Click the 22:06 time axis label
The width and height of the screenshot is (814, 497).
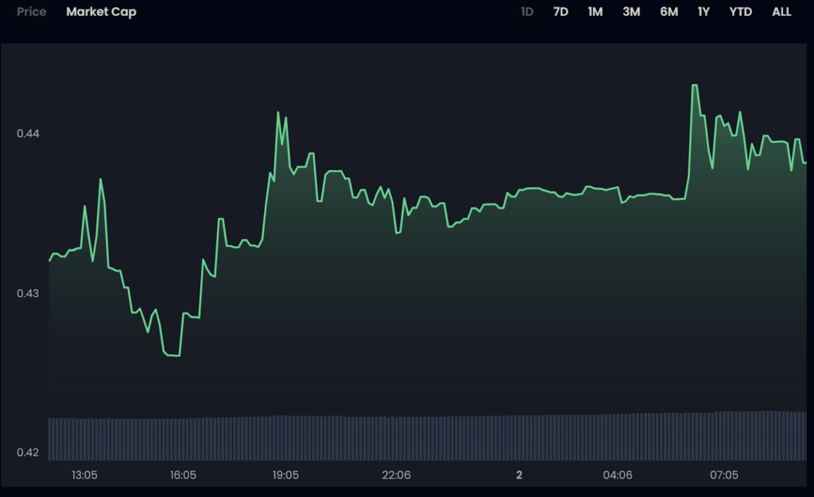[397, 476]
